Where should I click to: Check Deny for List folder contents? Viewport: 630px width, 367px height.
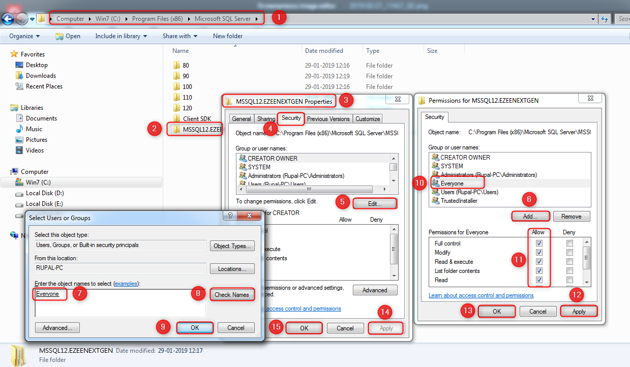[x=569, y=271]
